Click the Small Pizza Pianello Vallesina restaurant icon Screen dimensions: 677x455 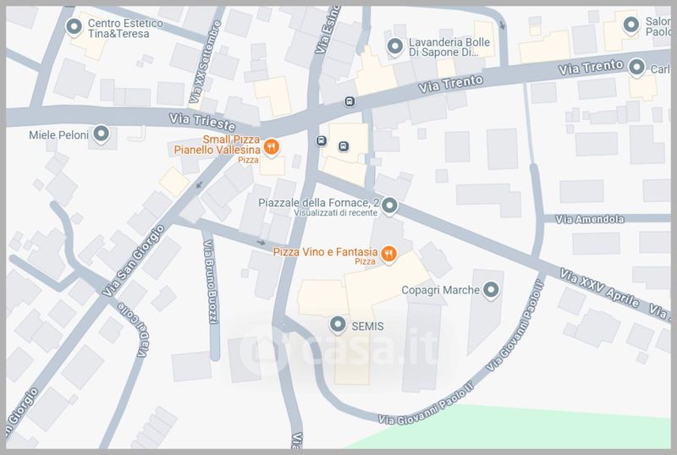coord(271,148)
